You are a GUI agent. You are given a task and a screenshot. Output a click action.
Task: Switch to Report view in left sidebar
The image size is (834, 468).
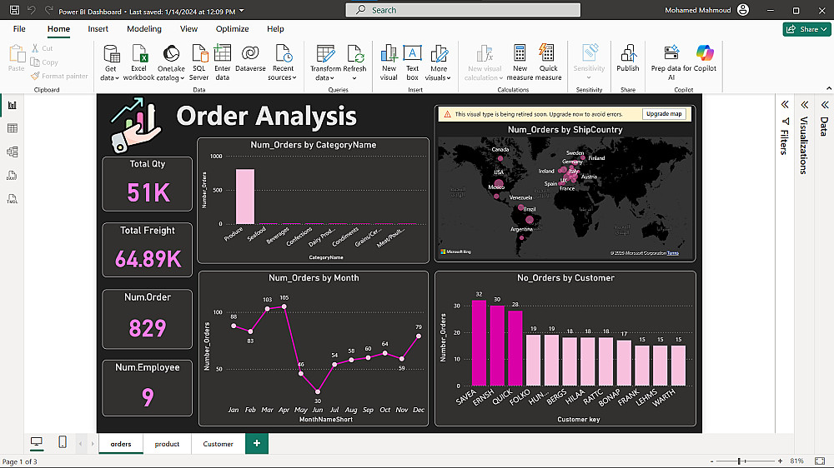pyautogui.click(x=13, y=105)
